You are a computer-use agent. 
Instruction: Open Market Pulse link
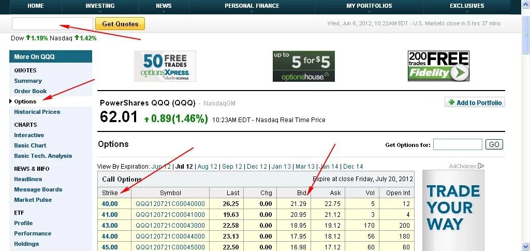point(33,200)
